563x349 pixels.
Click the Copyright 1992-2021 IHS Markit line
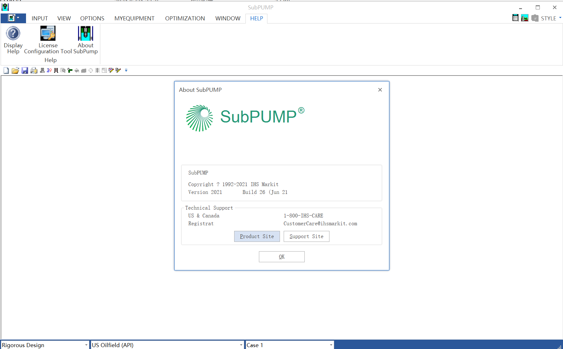tap(233, 185)
